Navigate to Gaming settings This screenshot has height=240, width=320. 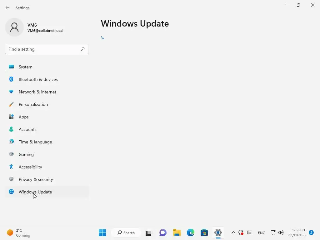[47, 154]
